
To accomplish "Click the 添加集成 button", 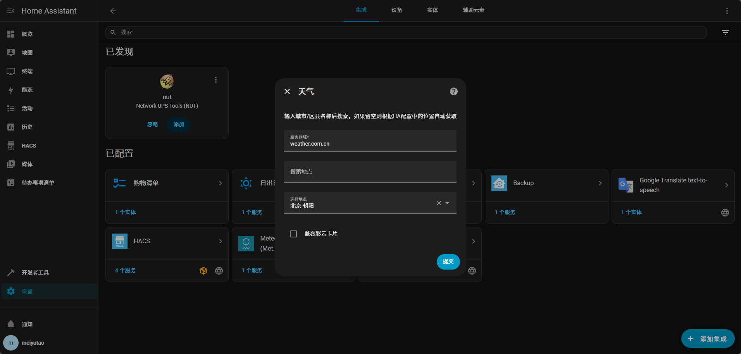I will click(708, 339).
